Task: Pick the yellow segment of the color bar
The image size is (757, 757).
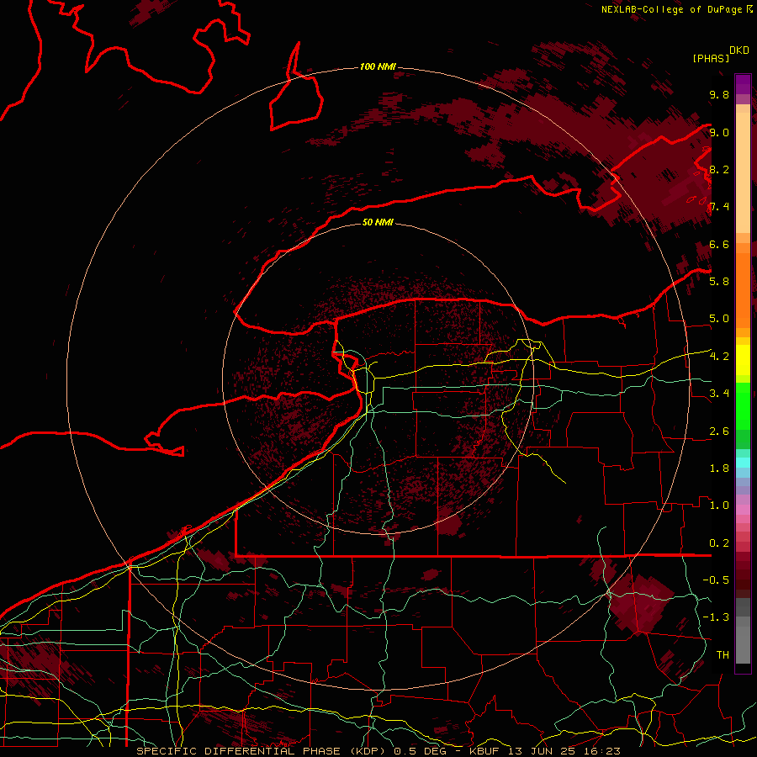Action: [x=743, y=360]
